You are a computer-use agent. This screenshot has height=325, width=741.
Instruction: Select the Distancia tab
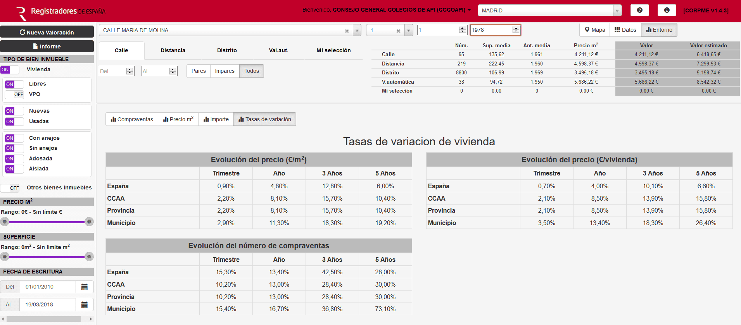coord(173,50)
